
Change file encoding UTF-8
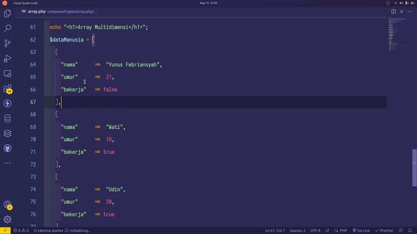pos(315,231)
